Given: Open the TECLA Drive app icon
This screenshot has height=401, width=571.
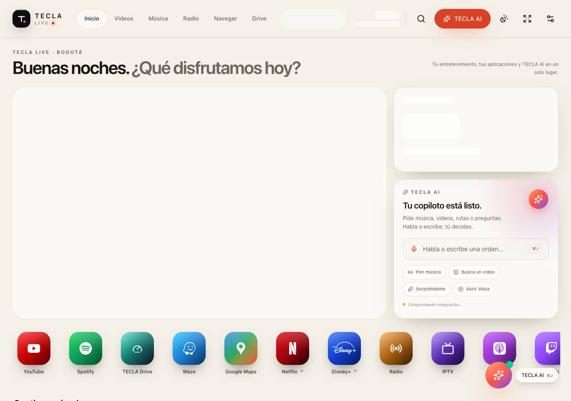Looking at the screenshot, I should click(137, 348).
